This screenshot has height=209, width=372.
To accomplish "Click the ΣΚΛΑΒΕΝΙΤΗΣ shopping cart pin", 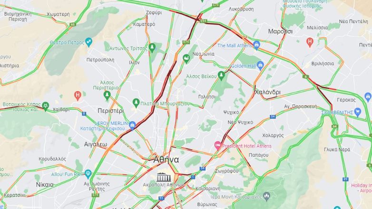I will tap(358, 112).
